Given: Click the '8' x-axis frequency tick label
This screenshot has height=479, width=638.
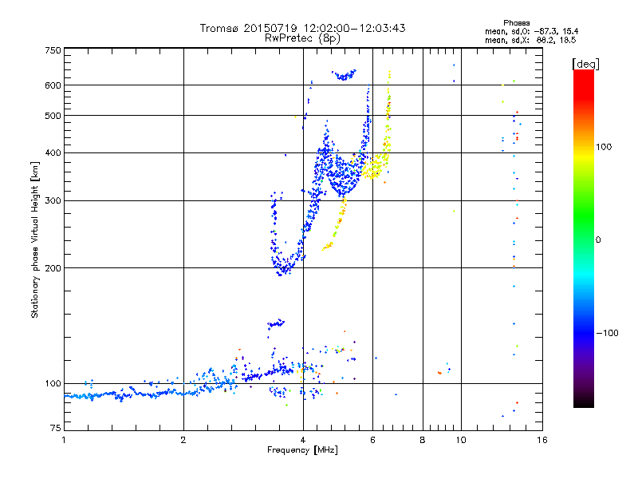Looking at the screenshot, I should point(423,440).
